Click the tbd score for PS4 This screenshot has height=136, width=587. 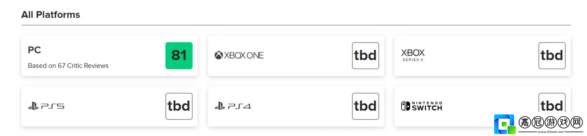tap(365, 106)
